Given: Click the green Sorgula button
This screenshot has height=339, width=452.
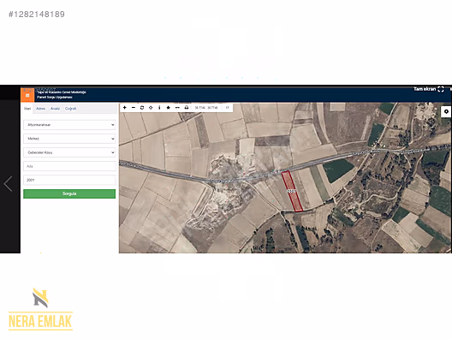Looking at the screenshot, I should (69, 193).
